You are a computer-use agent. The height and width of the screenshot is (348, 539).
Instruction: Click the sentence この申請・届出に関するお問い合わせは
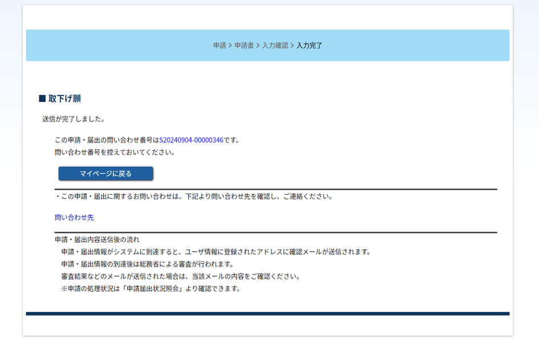pos(194,196)
